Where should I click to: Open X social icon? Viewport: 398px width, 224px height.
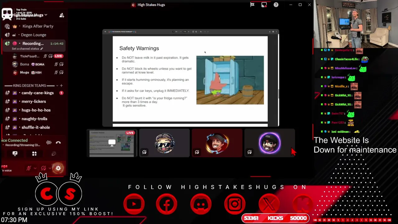pos(269,204)
